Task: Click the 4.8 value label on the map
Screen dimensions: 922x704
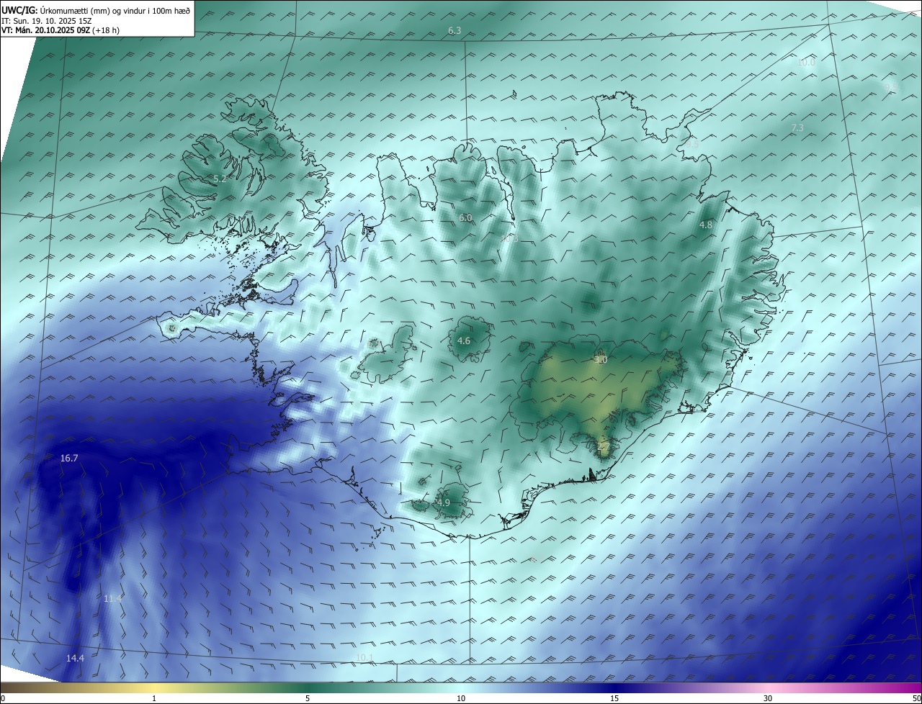Action: [x=706, y=225]
